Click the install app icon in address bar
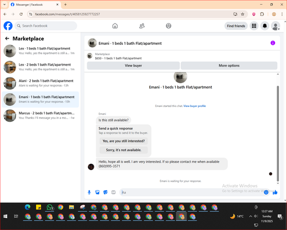The image size is (287, 230). pyautogui.click(x=235, y=14)
